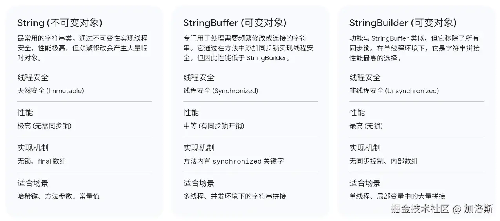This screenshot has width=500, height=221.
Task: Click 多线程、并发环境下的字符串拼接 text
Action: click(x=235, y=196)
